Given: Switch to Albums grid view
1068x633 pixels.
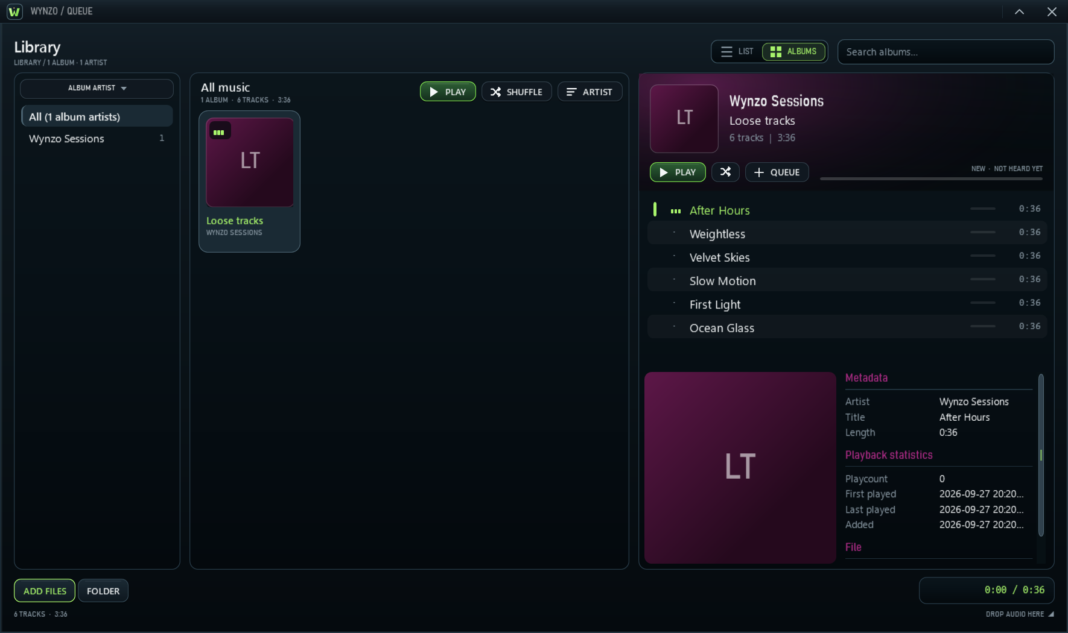Looking at the screenshot, I should point(793,51).
